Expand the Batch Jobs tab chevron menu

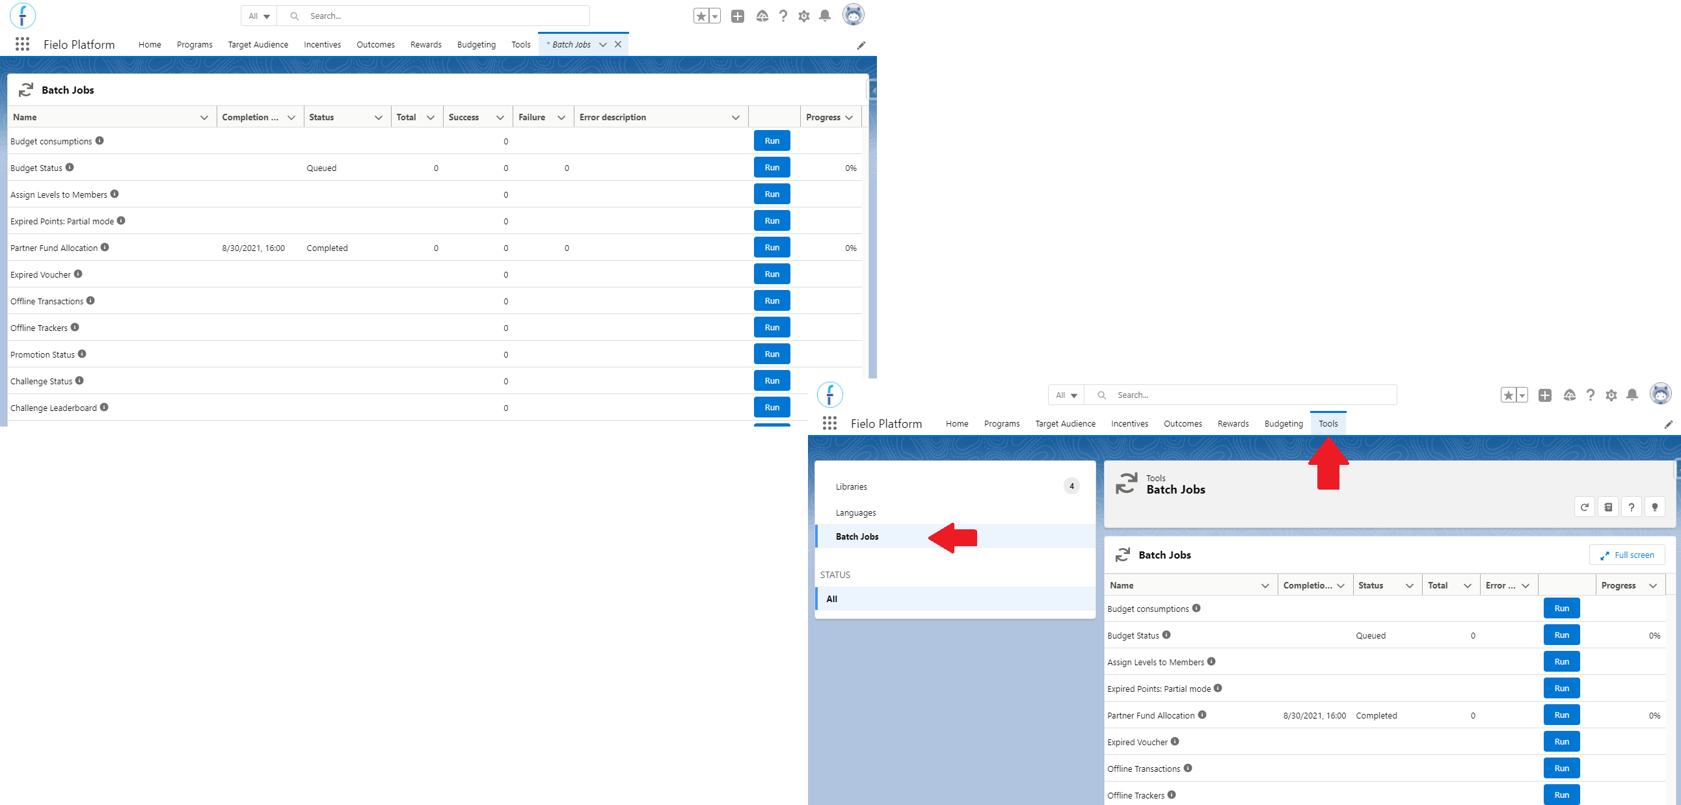pyautogui.click(x=603, y=44)
